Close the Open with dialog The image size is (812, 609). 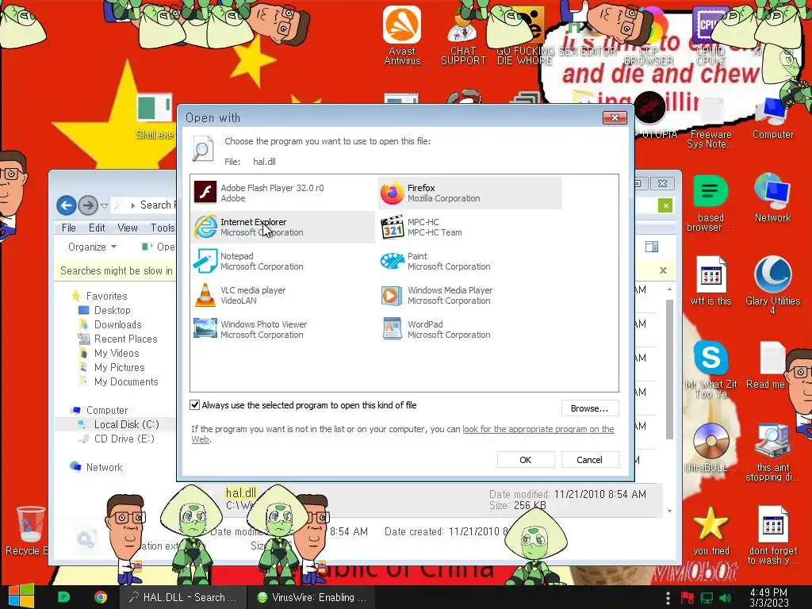pyautogui.click(x=615, y=117)
